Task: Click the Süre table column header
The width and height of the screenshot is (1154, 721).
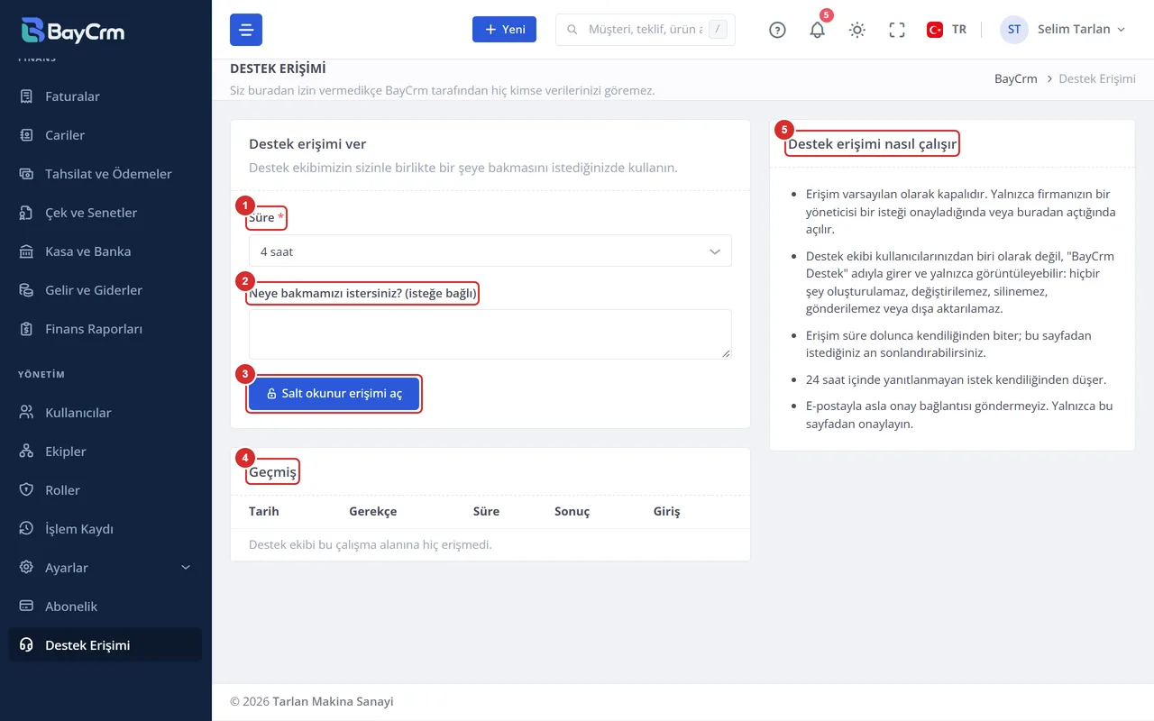Action: 486,511
